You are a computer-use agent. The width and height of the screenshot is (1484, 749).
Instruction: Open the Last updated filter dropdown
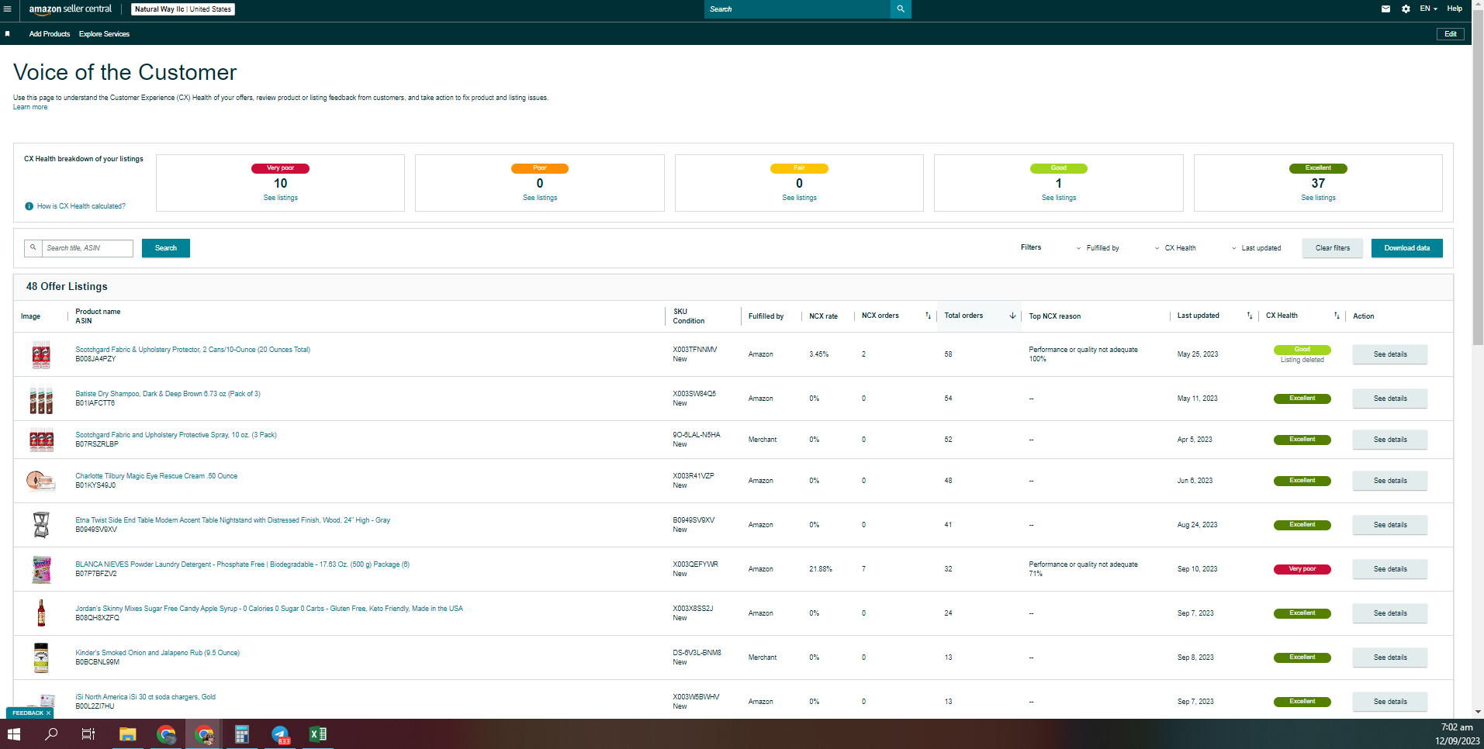click(x=1257, y=248)
